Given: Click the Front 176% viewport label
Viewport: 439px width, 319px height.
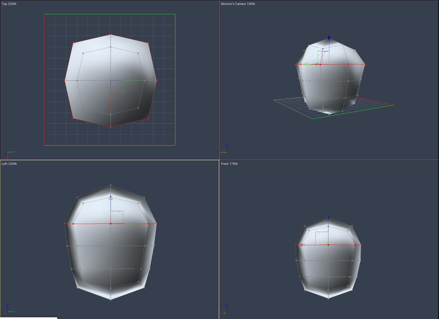Looking at the screenshot, I should coord(229,164).
